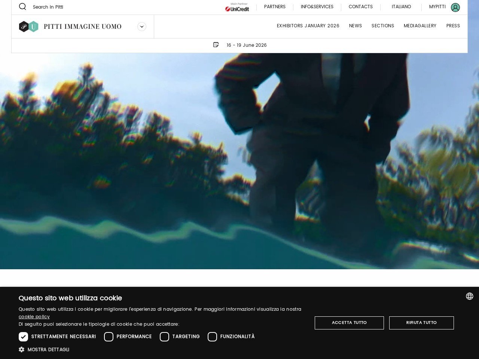Click the Search in Pitti field
This screenshot has height=359, width=479.
[x=48, y=7]
